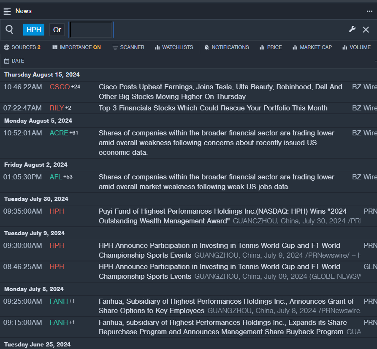Click the CSCO ticker symbol
377x349 pixels.
coord(60,87)
